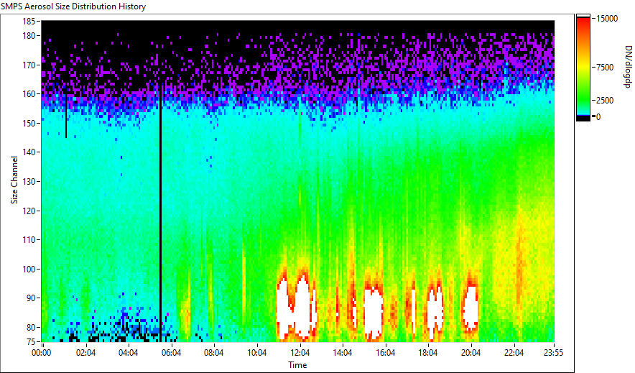Click time axis label 23:55
635x373 pixels.
pos(553,353)
